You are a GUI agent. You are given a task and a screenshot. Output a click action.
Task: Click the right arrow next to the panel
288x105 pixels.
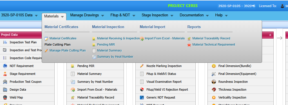(280, 38)
